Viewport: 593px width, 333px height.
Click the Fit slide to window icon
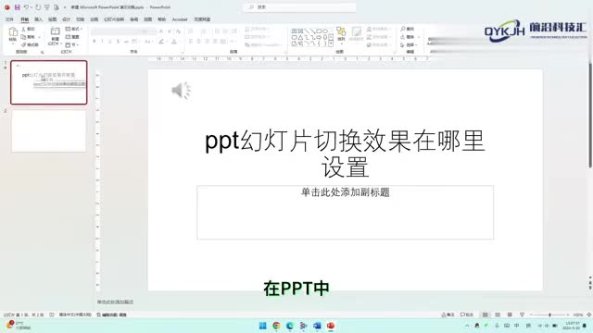[x=589, y=314]
